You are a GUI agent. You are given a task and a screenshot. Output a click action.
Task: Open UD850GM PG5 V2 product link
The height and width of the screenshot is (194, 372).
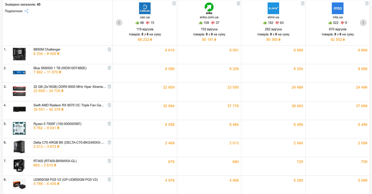coord(65,179)
